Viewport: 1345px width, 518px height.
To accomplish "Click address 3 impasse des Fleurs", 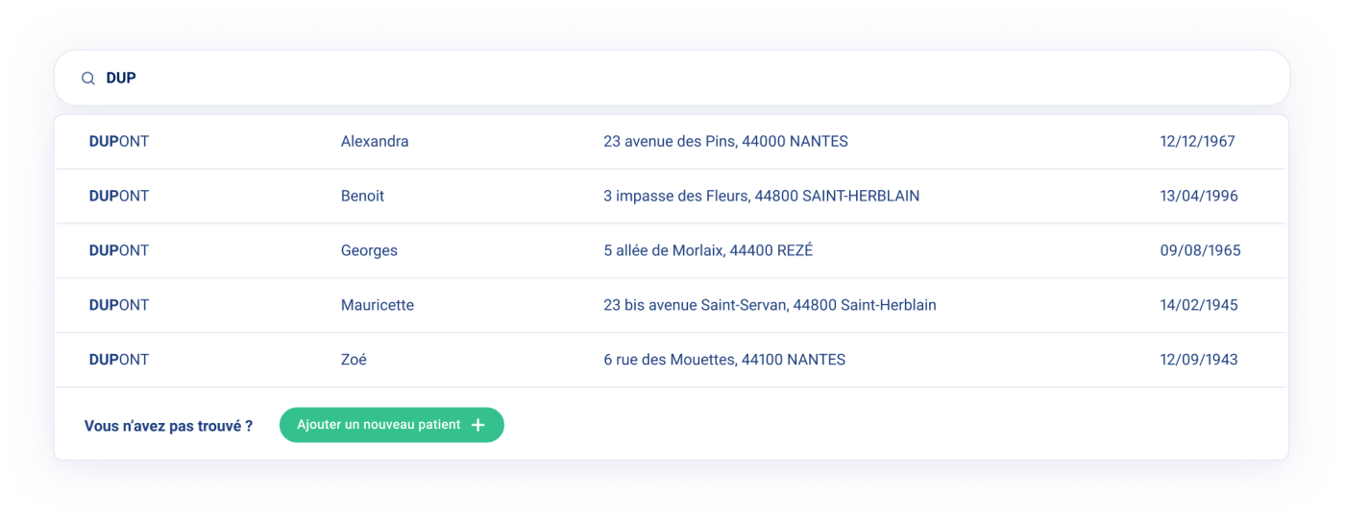I will (x=761, y=196).
